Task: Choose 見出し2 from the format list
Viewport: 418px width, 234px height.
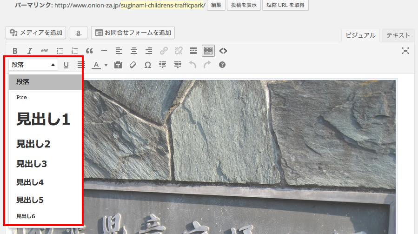Action: pyautogui.click(x=33, y=144)
